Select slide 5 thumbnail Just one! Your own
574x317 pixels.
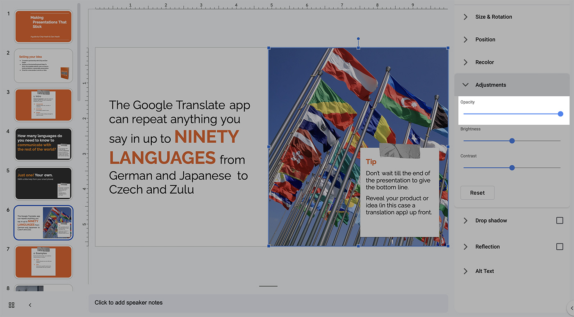(x=43, y=183)
